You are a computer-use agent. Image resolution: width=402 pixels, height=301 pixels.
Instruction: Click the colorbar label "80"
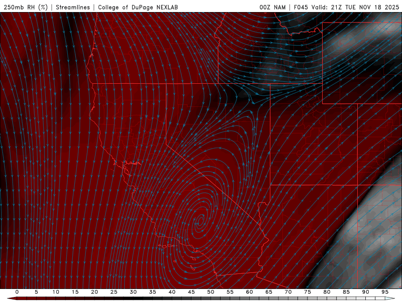[x=327, y=292]
